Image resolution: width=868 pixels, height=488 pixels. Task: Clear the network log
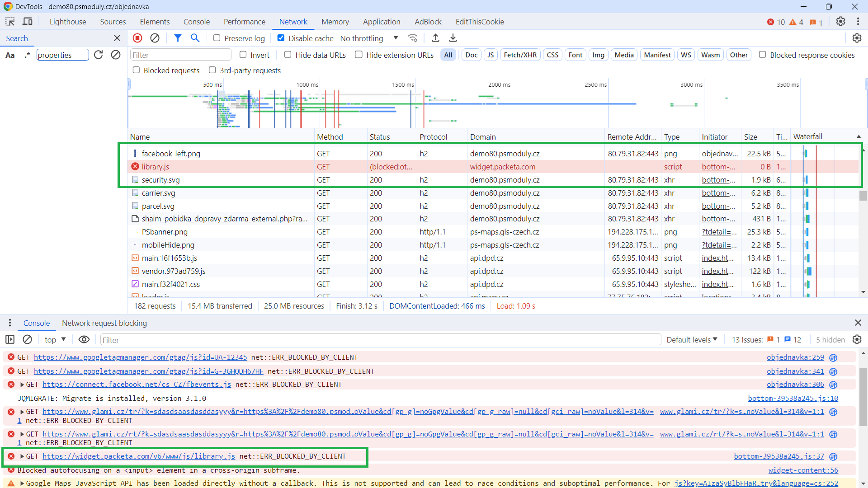click(x=155, y=38)
